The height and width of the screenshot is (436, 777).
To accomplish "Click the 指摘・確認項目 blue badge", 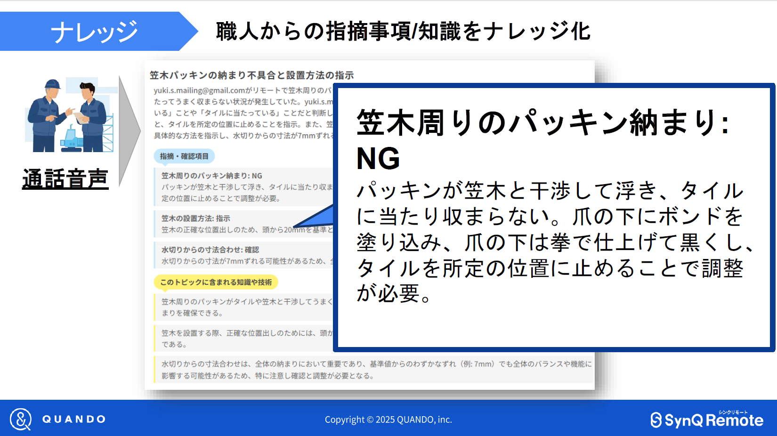I will (184, 156).
